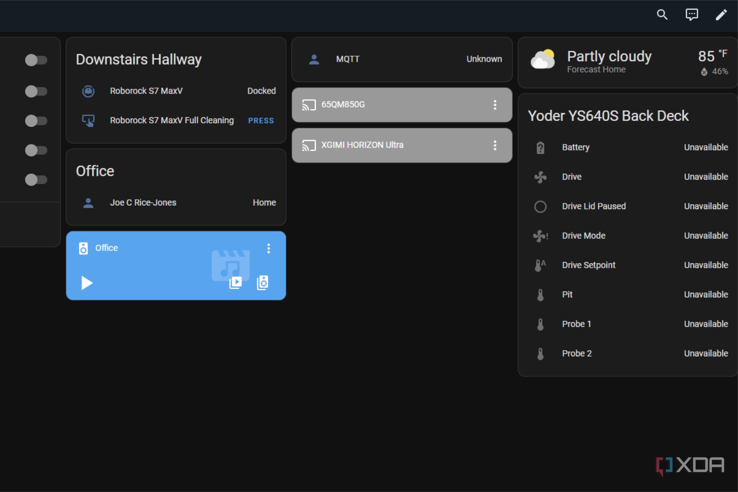This screenshot has width=738, height=492.
Task: Click the Drive Lid Paused label
Action: (x=594, y=206)
